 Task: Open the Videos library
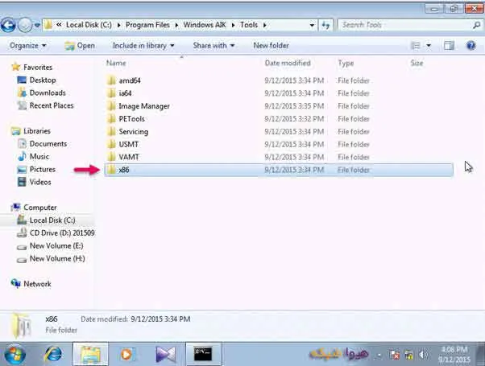(40, 183)
